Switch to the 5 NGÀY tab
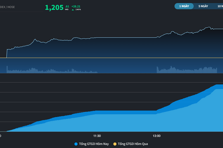The image size is (223, 148). (x=203, y=6)
